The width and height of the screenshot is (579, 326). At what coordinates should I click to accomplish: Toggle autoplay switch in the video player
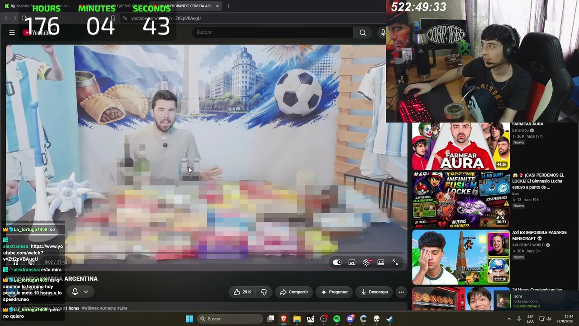pos(337,262)
